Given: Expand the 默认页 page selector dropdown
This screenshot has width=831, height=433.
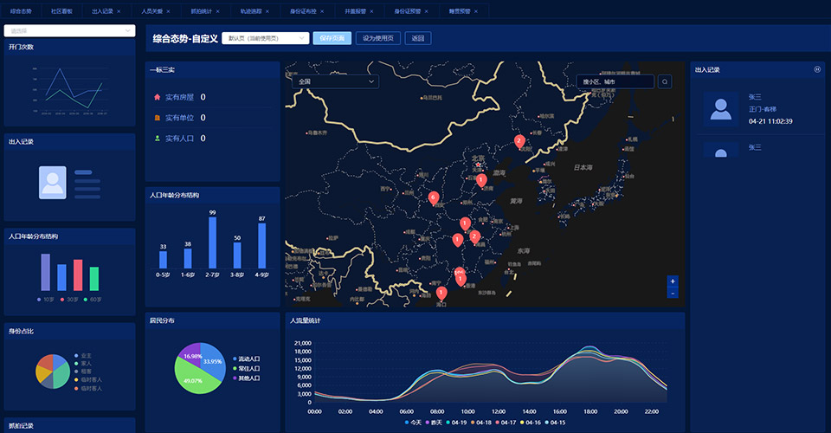Looking at the screenshot, I should (265, 38).
